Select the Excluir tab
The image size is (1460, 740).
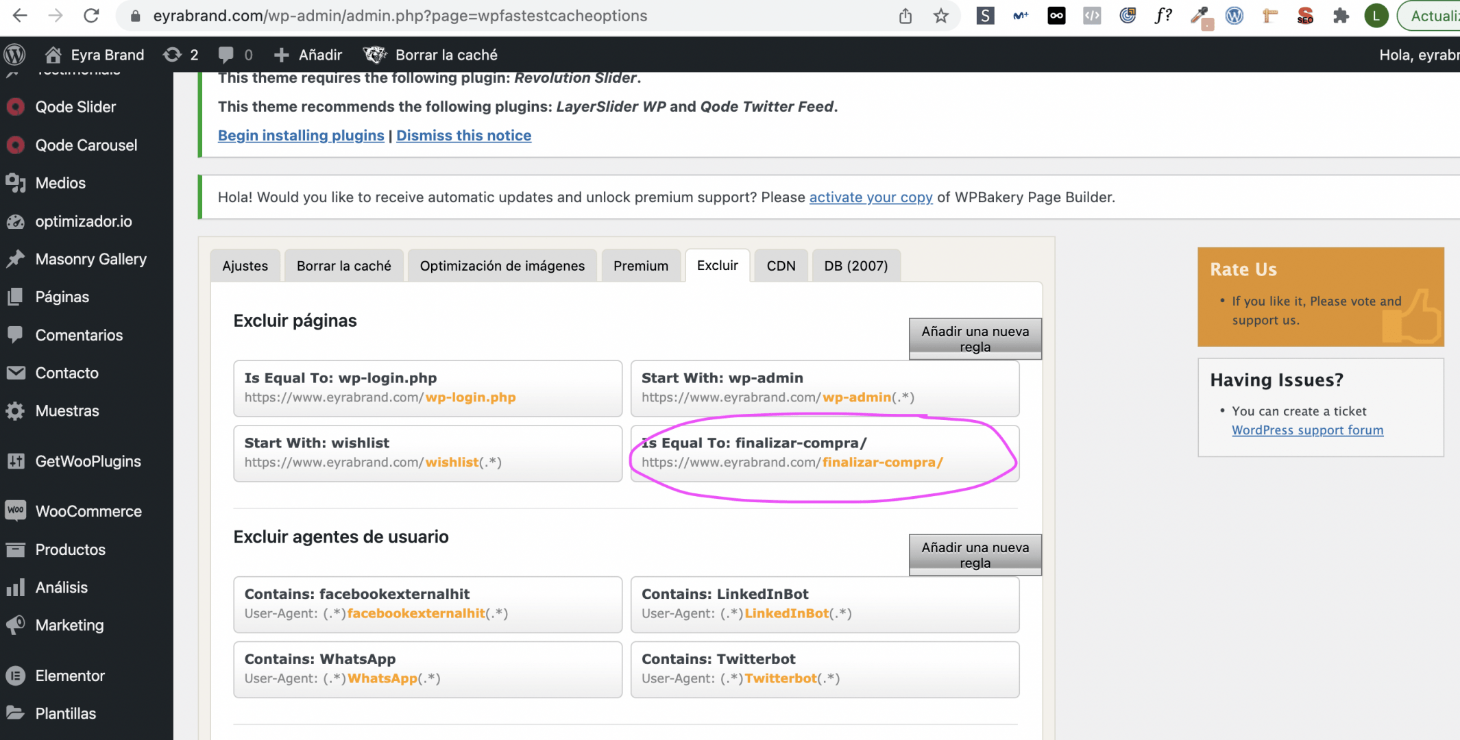(x=718, y=265)
